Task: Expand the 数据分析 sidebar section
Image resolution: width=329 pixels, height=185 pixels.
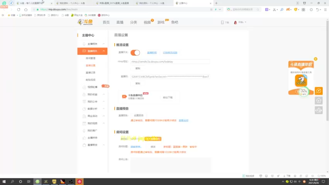Action: pos(104,109)
